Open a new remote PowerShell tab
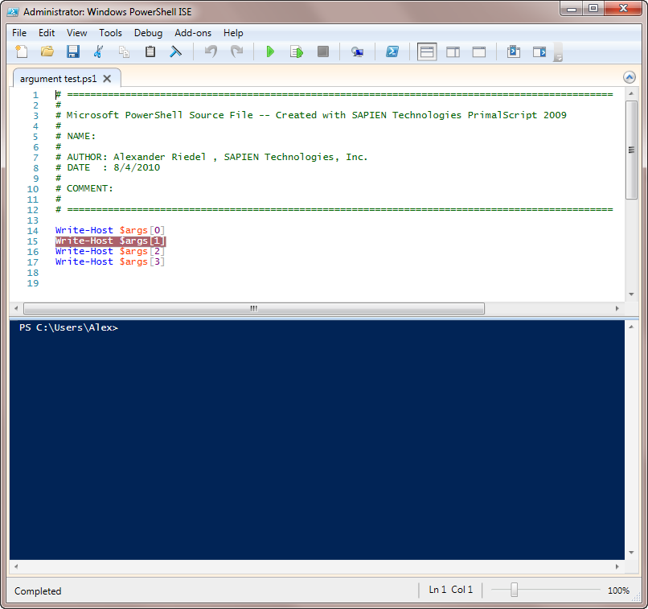 pos(357,51)
